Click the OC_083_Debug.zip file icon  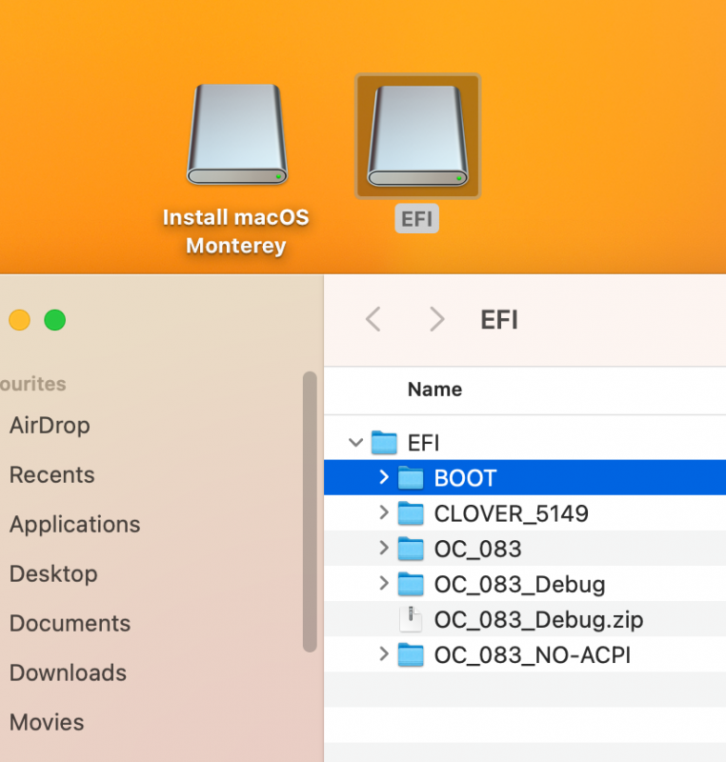pos(411,619)
